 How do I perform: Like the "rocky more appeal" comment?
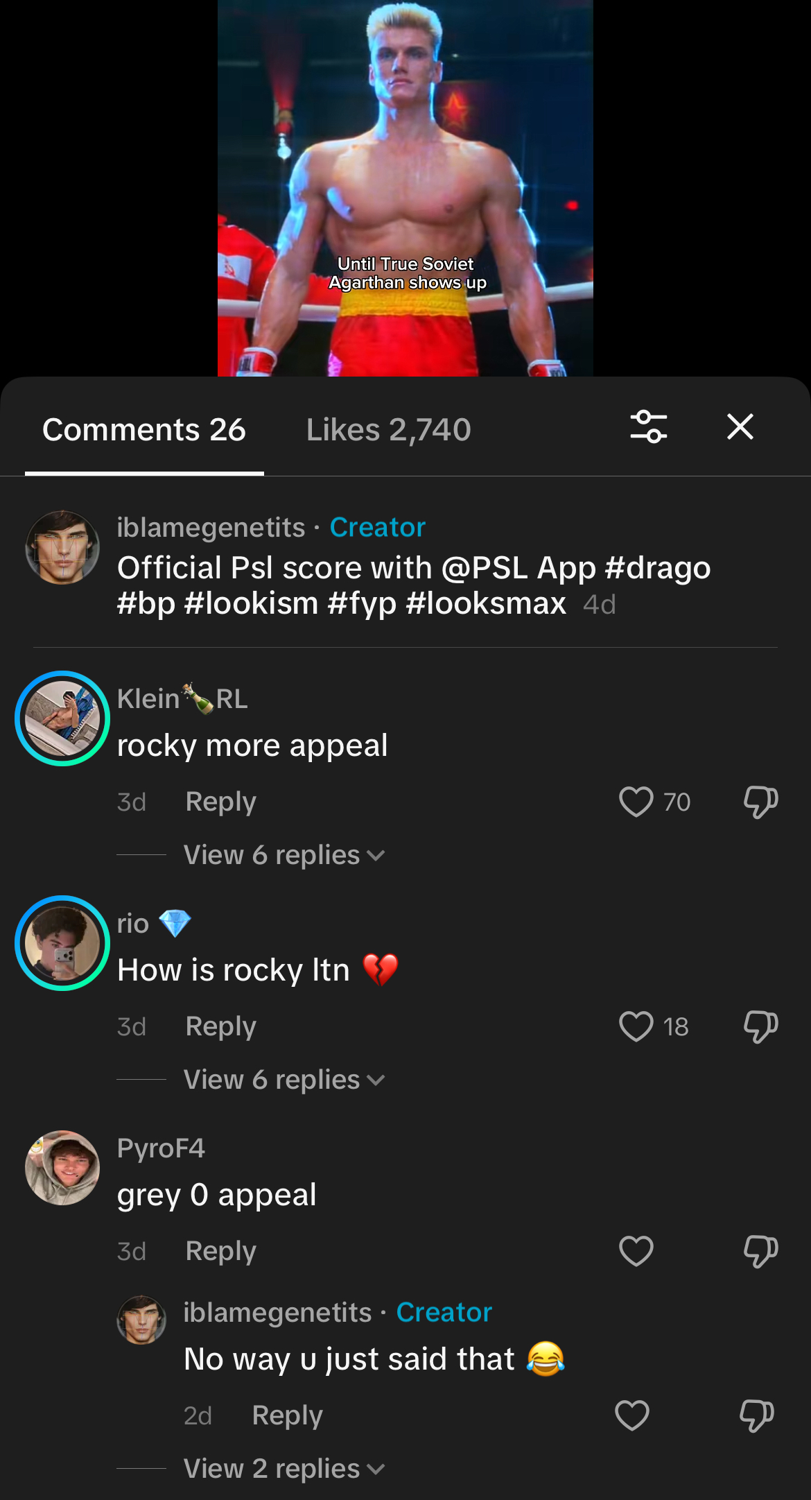(636, 802)
